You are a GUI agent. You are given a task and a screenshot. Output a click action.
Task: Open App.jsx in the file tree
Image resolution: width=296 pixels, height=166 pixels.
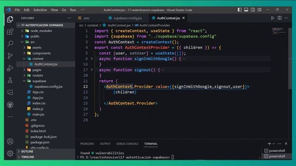[38, 98]
